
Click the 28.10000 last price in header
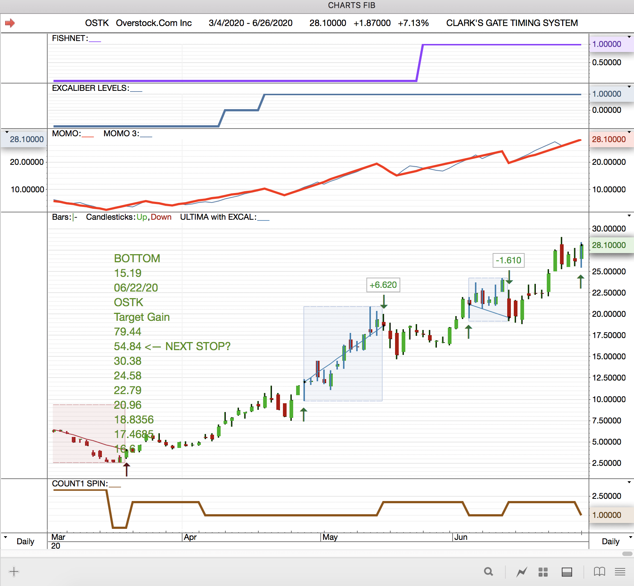[328, 23]
